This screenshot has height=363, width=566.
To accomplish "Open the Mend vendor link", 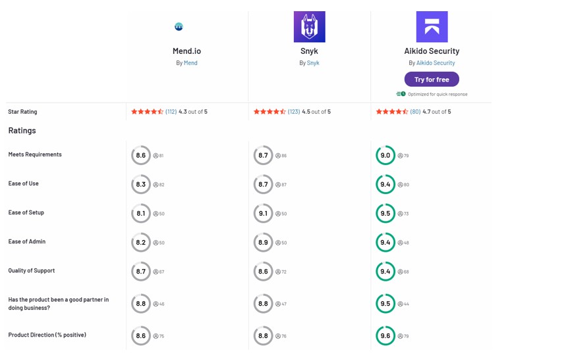I will point(190,62).
